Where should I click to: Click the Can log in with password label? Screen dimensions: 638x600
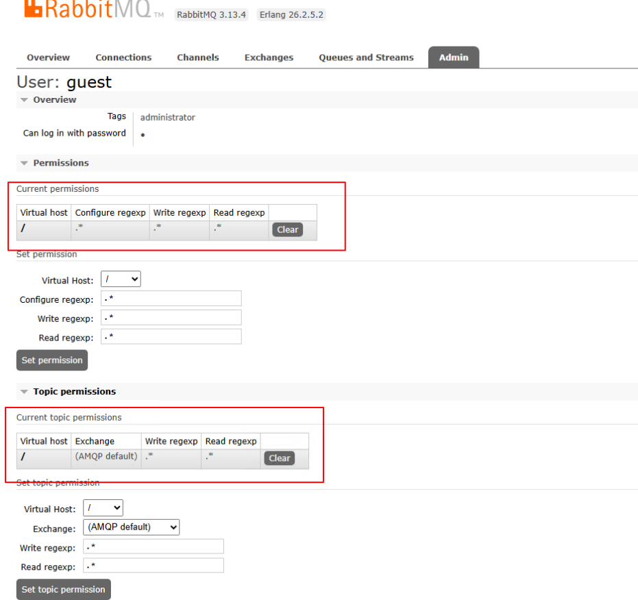[75, 133]
